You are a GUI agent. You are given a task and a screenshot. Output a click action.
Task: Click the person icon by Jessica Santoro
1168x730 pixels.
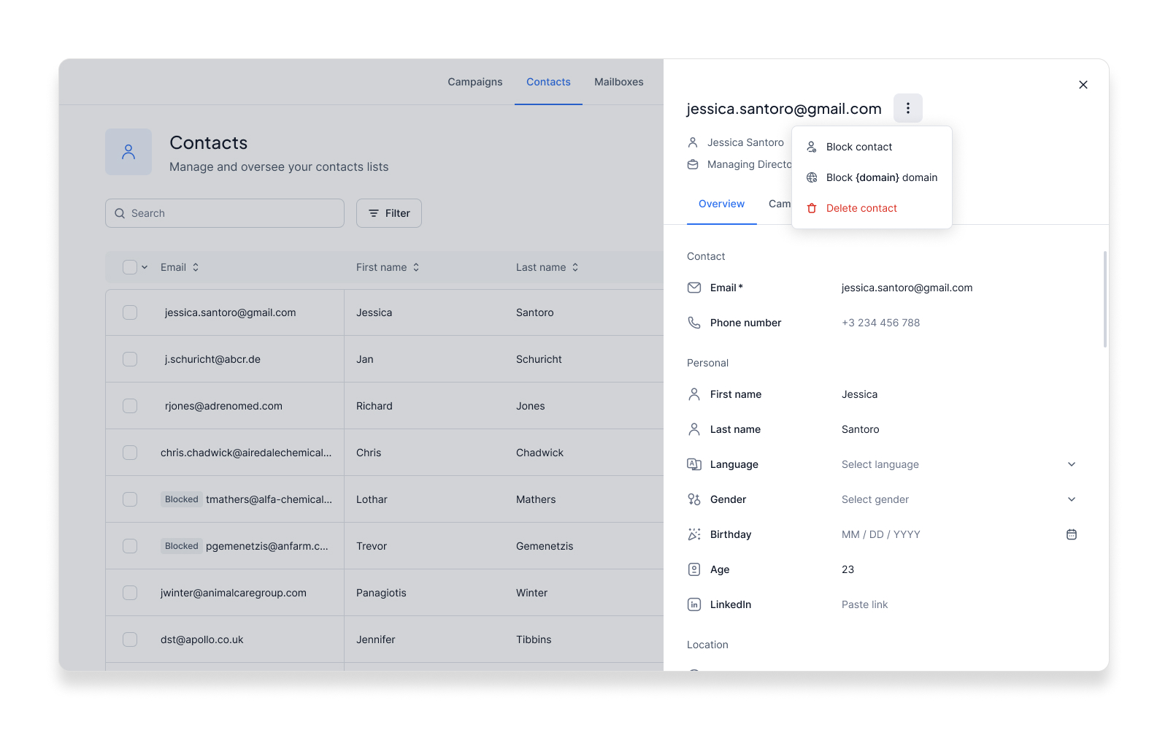(x=693, y=142)
